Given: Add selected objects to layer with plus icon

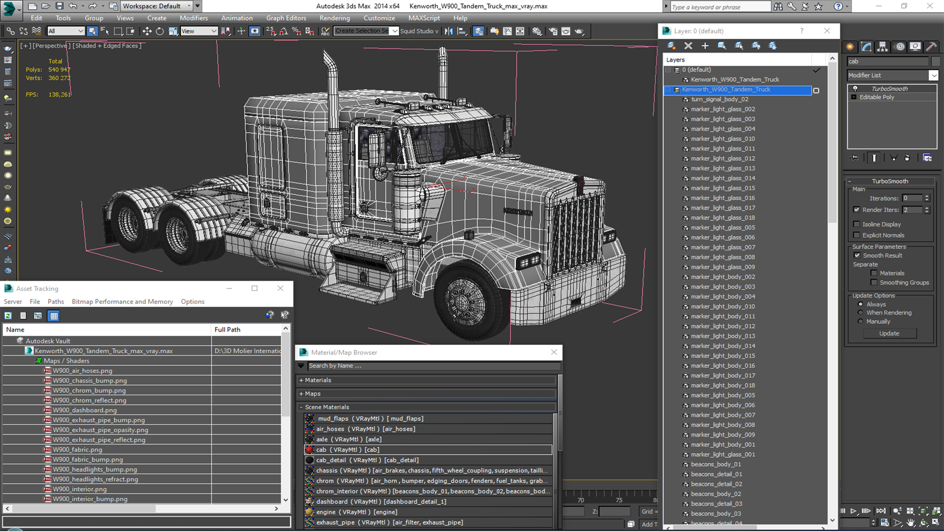Looking at the screenshot, I should click(705, 46).
